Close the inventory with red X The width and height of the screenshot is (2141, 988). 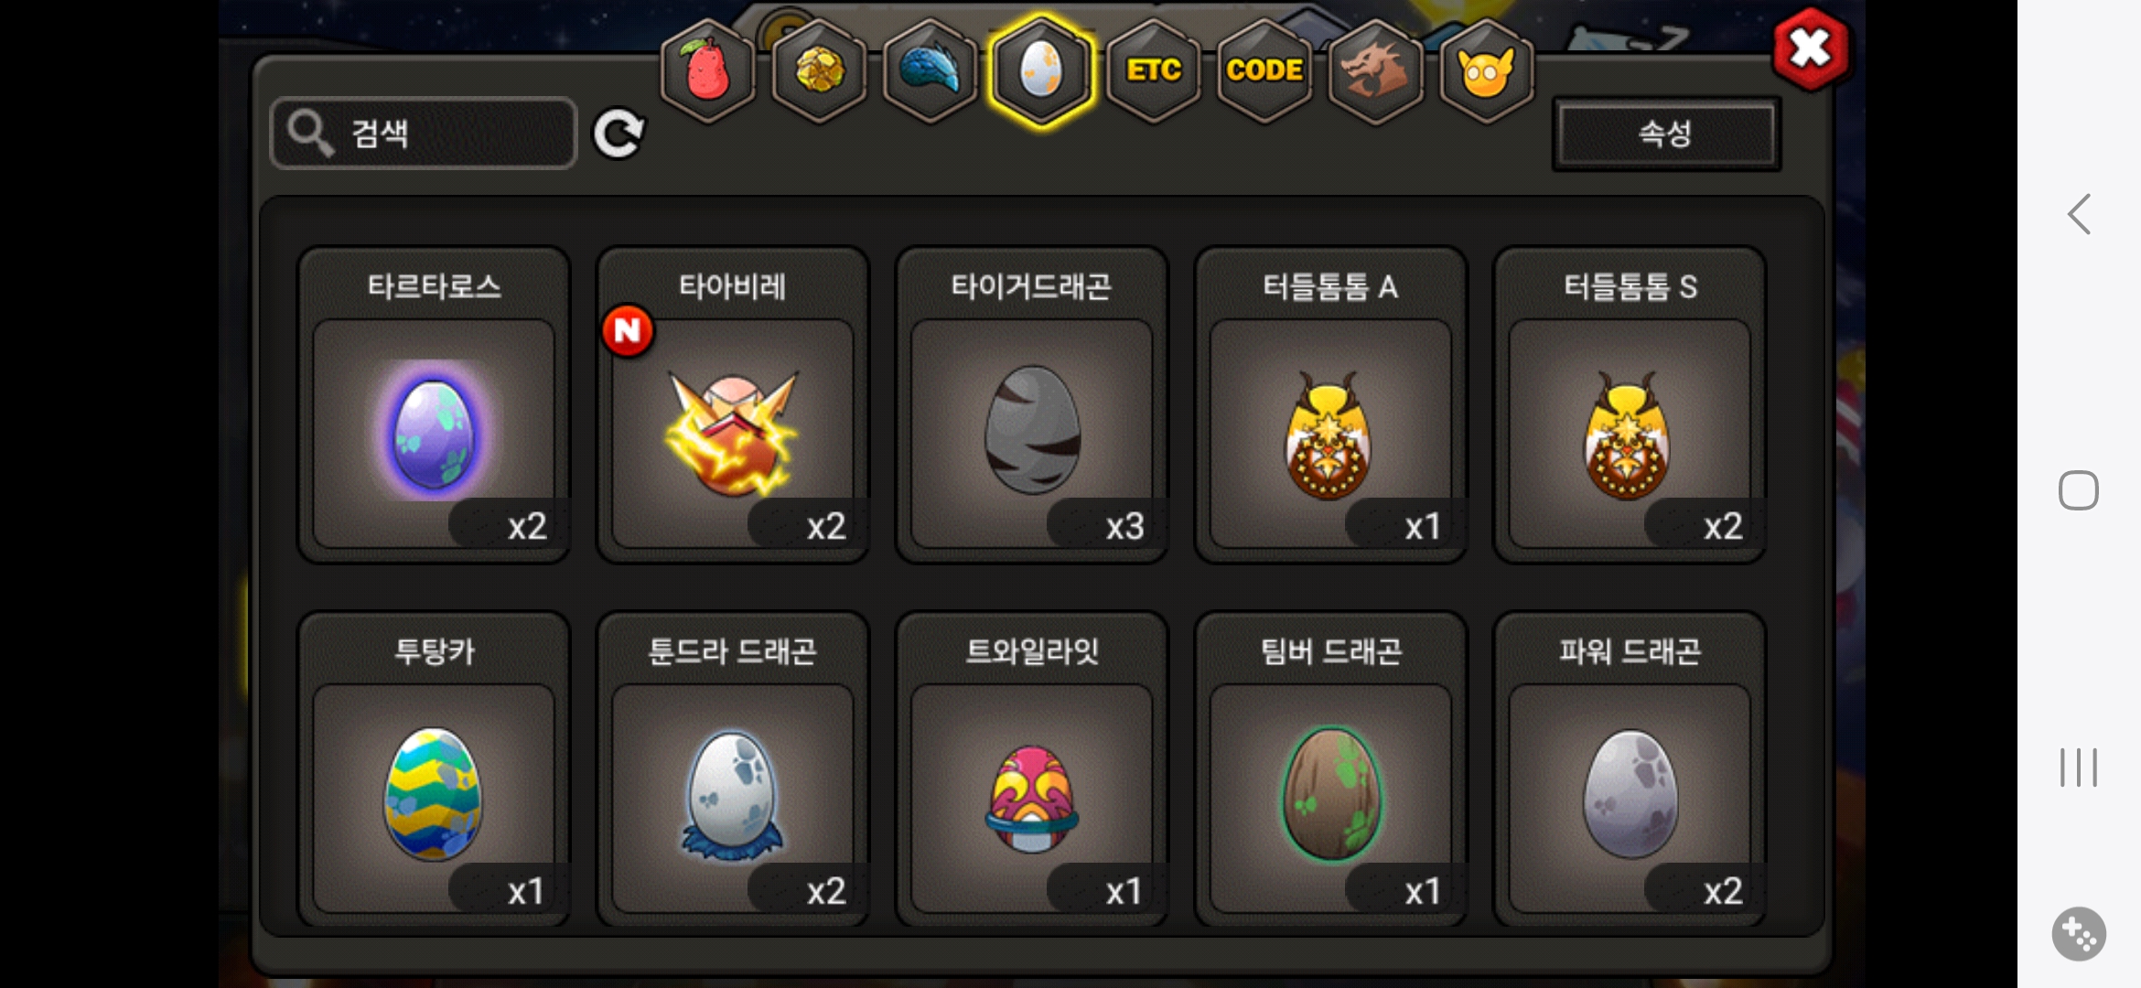[x=1810, y=49]
